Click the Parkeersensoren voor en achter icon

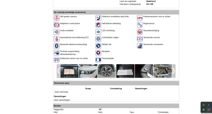click(140, 18)
